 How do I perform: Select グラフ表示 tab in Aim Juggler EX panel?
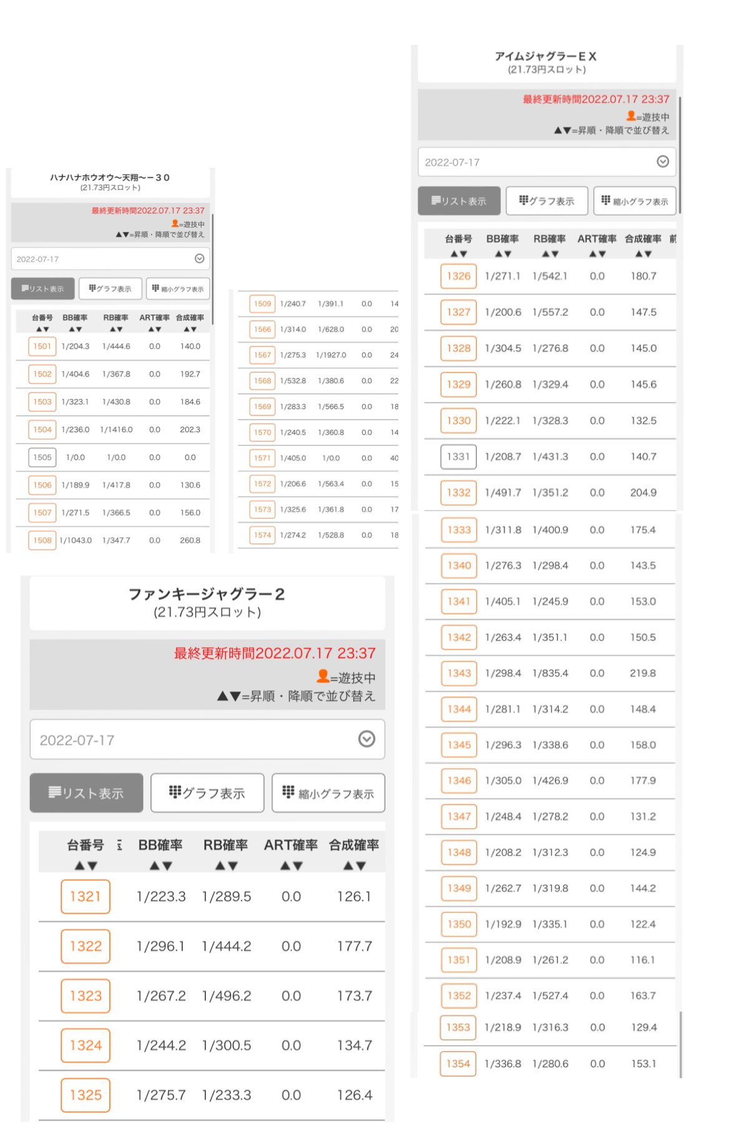[x=547, y=201]
